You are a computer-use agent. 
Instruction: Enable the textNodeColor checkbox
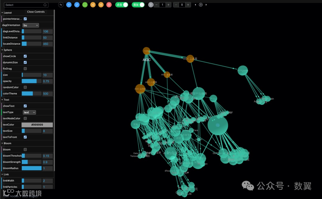(x=25, y=118)
